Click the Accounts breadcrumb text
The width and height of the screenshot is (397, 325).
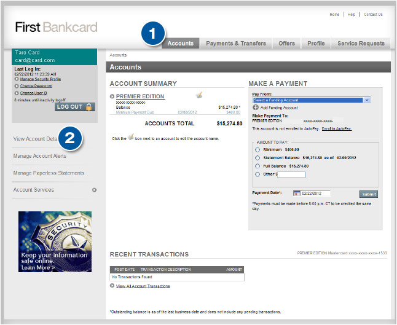coord(118,55)
